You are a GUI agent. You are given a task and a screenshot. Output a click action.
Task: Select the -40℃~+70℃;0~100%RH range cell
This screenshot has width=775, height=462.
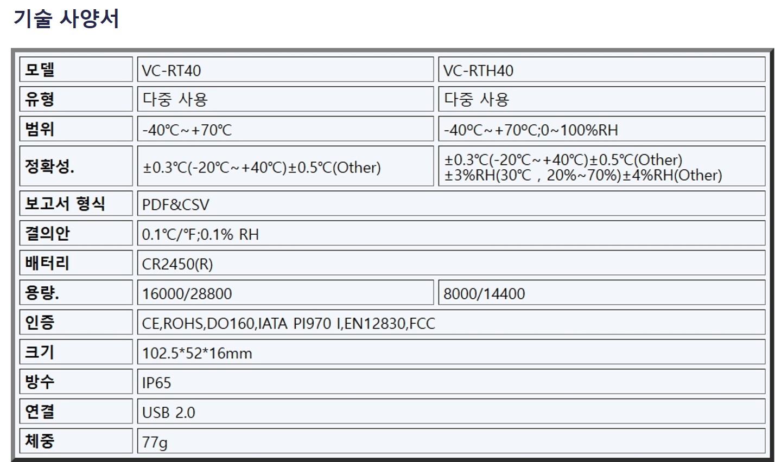[601, 130]
